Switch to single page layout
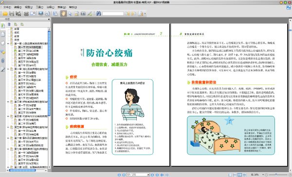Image resolution: width=292 pixels, height=177 pixels. pyautogui.click(x=230, y=175)
